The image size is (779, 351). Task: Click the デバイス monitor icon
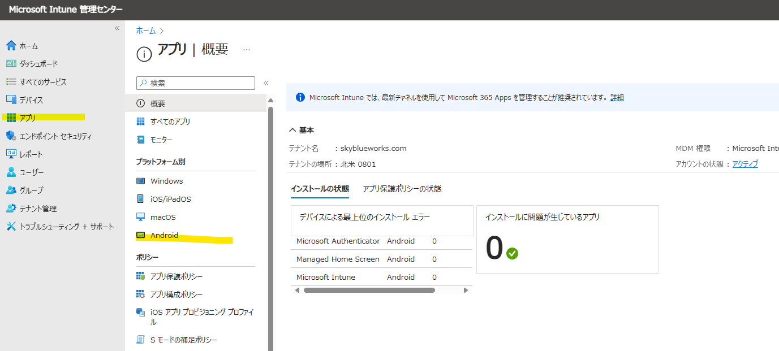(11, 100)
